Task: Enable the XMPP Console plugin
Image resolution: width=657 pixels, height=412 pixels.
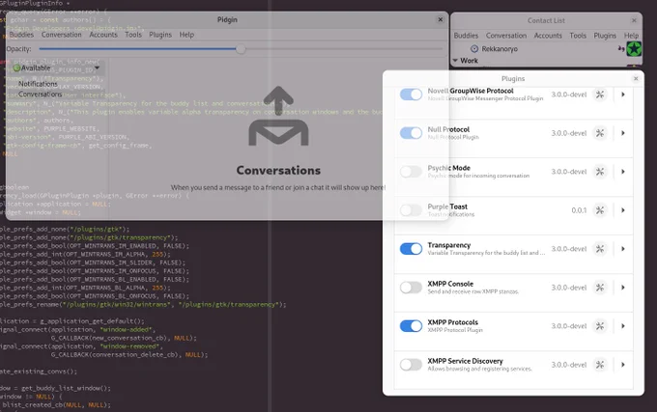Action: 411,288
